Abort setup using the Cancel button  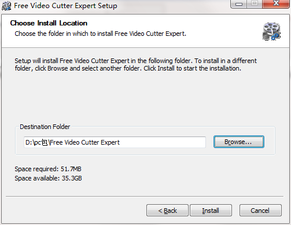point(260,211)
